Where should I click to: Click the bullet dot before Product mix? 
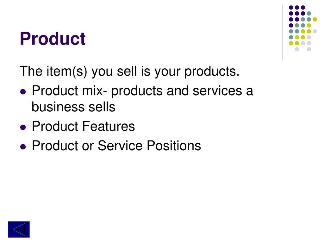(23, 91)
